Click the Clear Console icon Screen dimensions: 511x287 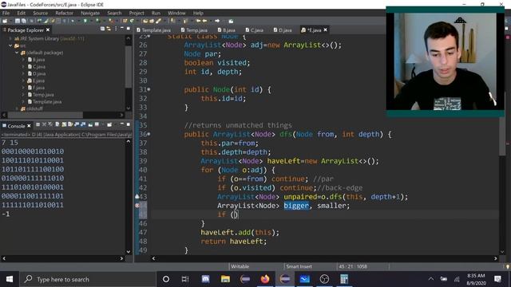[x=57, y=124]
